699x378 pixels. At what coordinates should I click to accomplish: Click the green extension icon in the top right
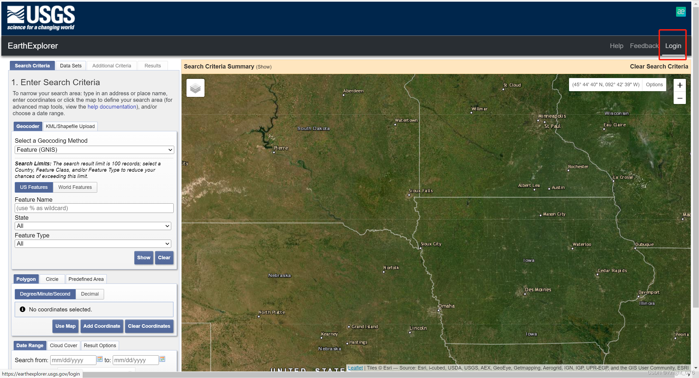pos(680,12)
